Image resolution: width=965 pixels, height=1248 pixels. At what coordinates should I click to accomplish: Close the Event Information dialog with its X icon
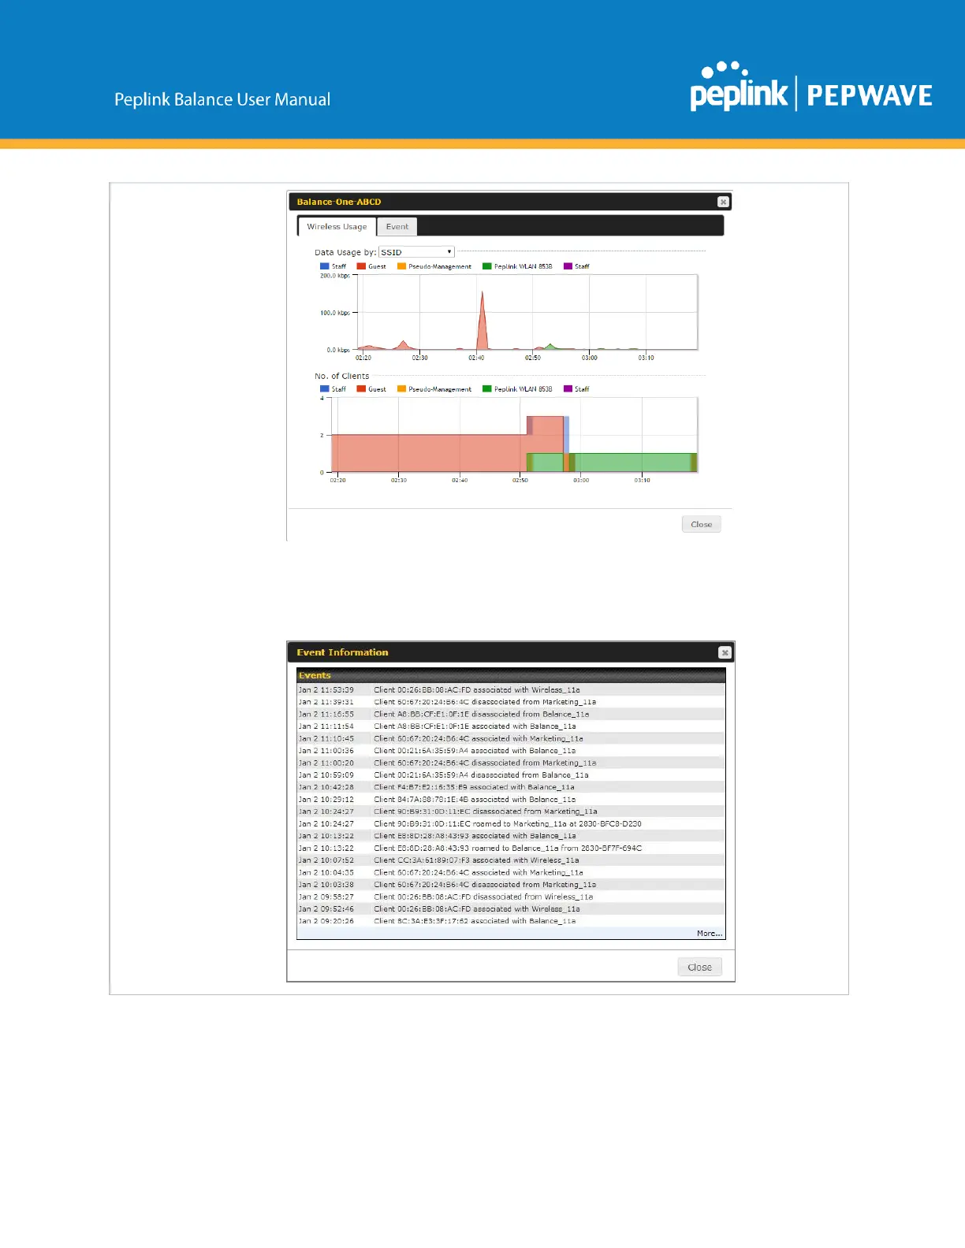[x=725, y=652]
